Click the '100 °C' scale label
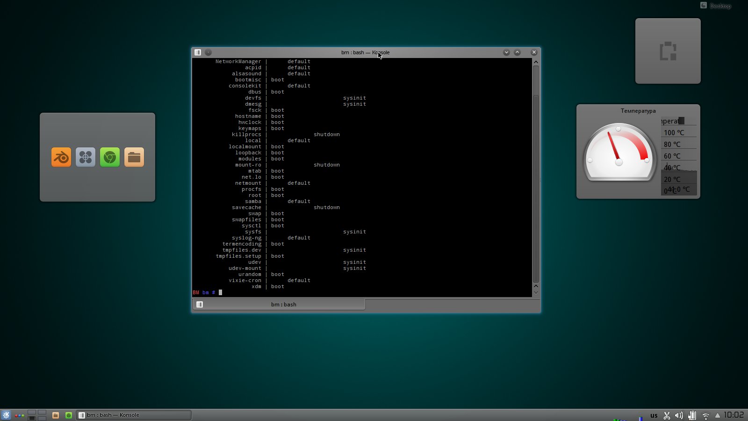The height and width of the screenshot is (421, 748). pyautogui.click(x=674, y=133)
